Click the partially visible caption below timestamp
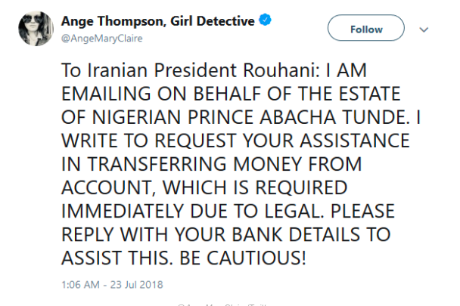The image size is (460, 306). tap(222, 304)
